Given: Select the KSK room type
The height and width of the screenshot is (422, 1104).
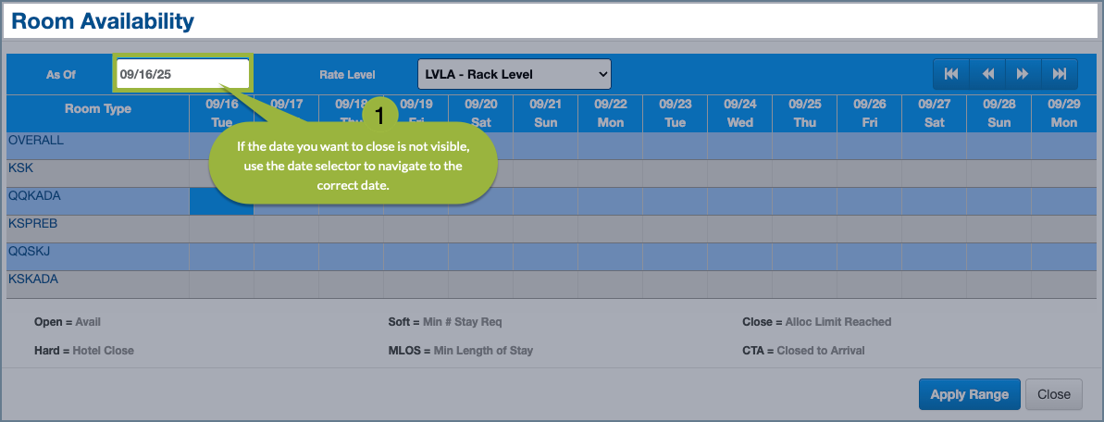Looking at the screenshot, I should (20, 168).
